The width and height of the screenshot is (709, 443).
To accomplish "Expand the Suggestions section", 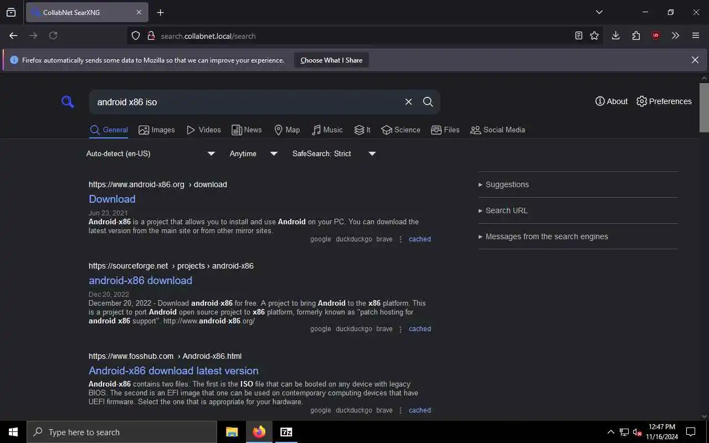I will pyautogui.click(x=578, y=184).
